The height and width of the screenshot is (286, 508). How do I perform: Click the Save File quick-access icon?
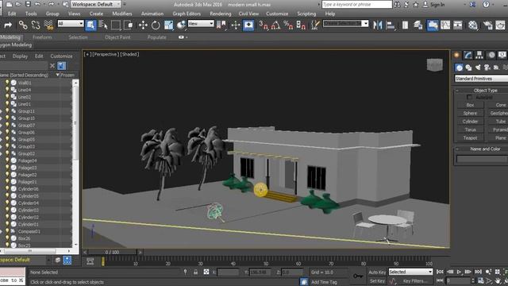pos(29,4)
